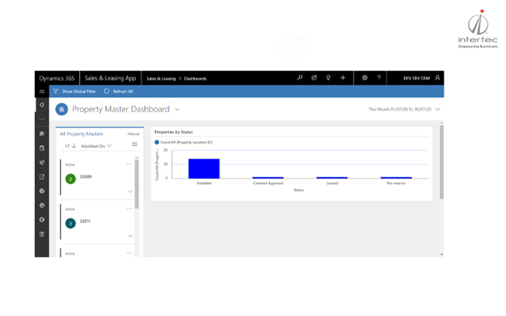Click the Dynamics 365 home label

tap(57, 78)
